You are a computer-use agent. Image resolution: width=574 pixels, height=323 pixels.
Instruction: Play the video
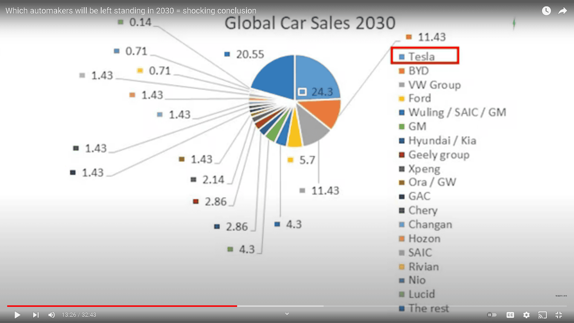coord(17,315)
